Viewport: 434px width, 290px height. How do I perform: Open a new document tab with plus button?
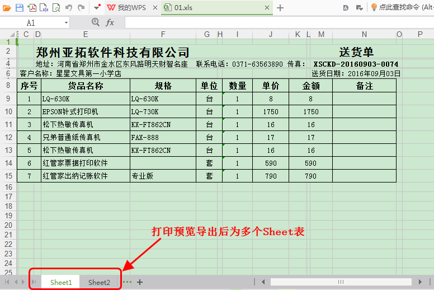[x=280, y=8]
